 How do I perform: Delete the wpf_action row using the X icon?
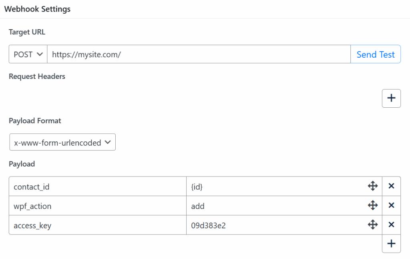[391, 205]
